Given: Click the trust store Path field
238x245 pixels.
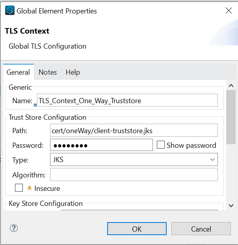Looking at the screenshot, I should (134, 130).
